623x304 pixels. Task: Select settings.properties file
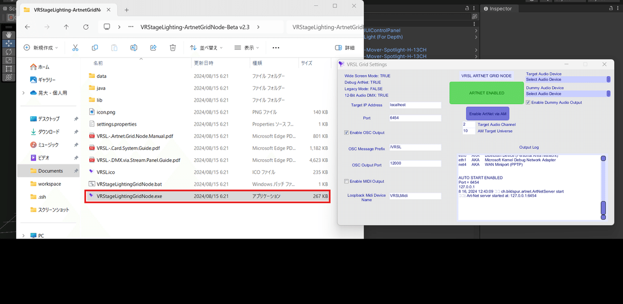tap(207, 124)
